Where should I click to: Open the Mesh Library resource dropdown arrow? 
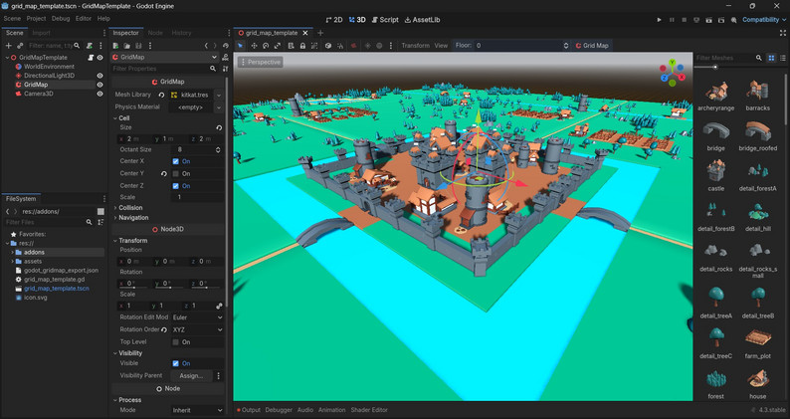(219, 95)
